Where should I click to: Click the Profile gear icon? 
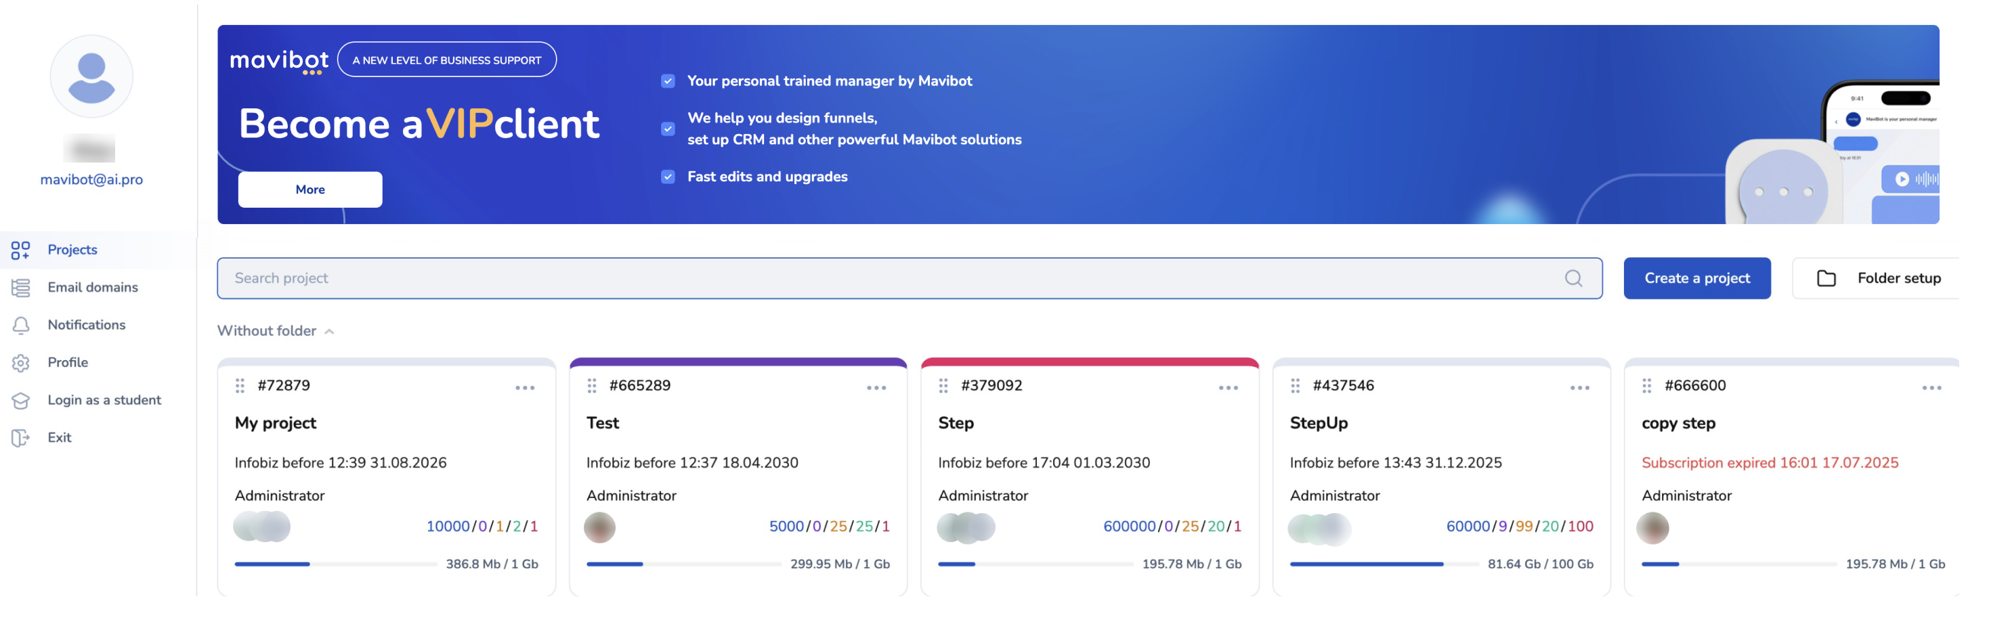(20, 362)
